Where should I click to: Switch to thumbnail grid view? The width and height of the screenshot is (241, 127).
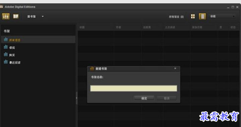point(193,16)
